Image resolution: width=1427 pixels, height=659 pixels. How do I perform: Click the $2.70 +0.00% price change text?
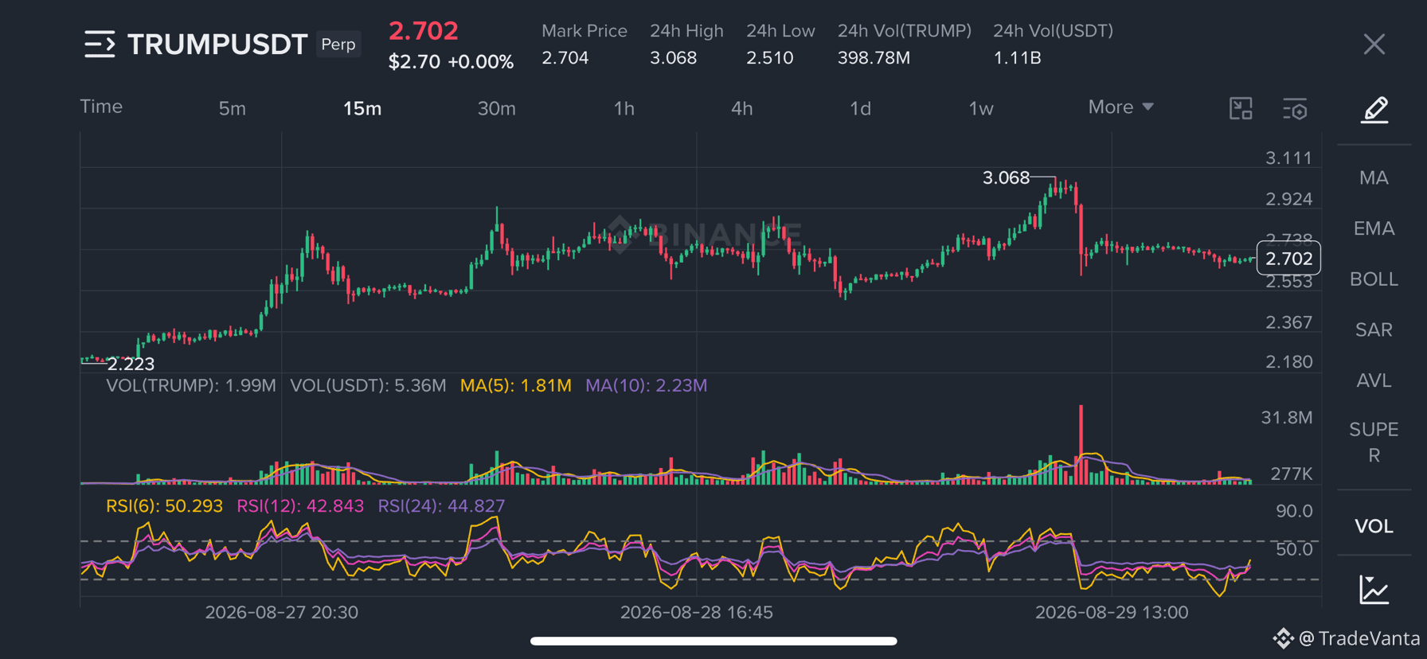[451, 62]
